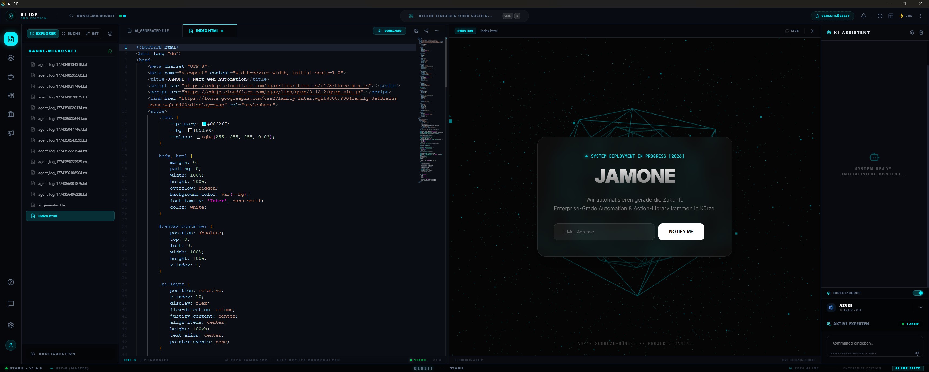Toggle the Vorschau preview button
929x372 pixels.
click(389, 31)
